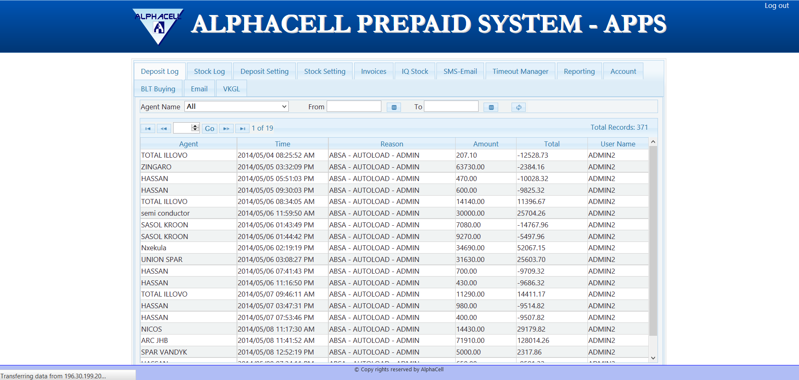Go to the previous page of records

point(164,128)
